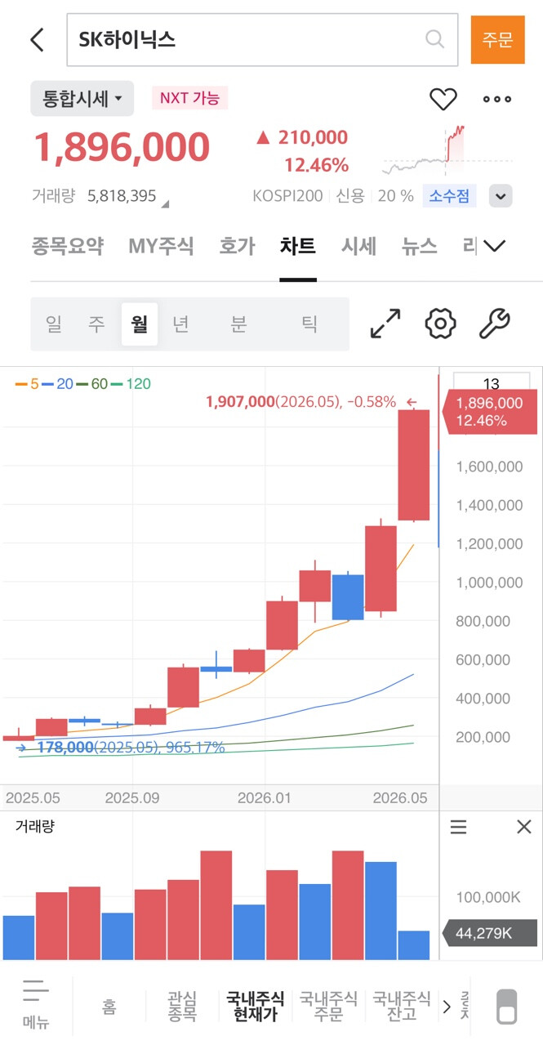Go to 홈 in the bottom bar

tap(109, 1007)
